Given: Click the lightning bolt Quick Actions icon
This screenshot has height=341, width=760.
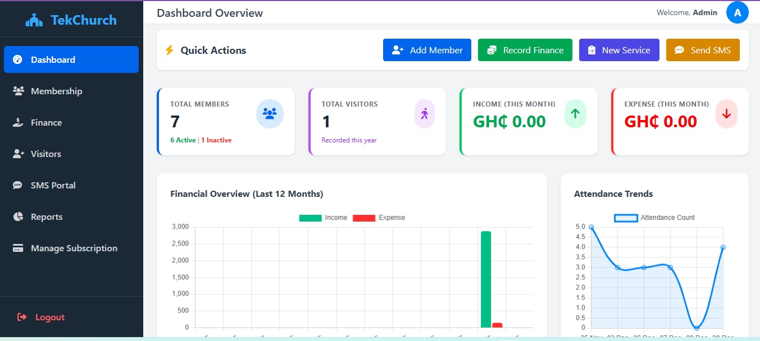Looking at the screenshot, I should click(x=170, y=50).
